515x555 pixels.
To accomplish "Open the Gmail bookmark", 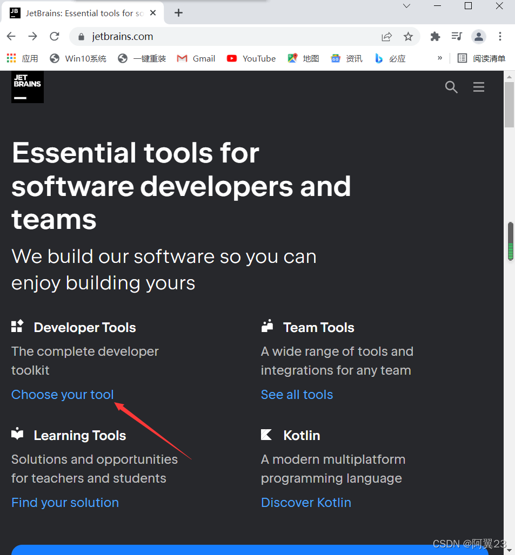I will pyautogui.click(x=196, y=58).
